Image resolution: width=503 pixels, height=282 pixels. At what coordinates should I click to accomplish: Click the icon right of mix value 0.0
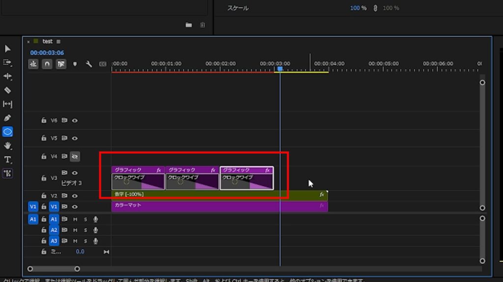point(107,252)
